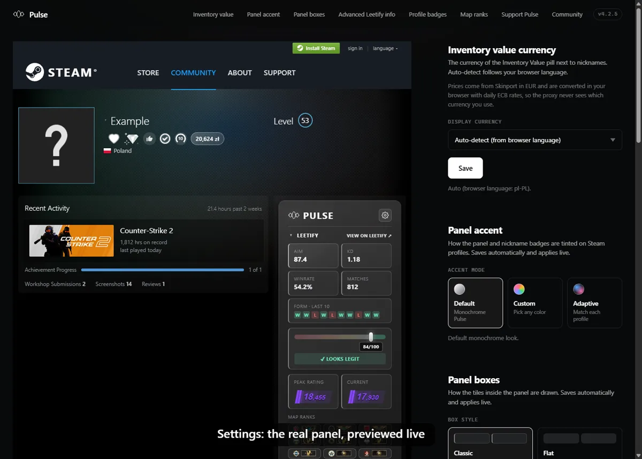
Task: Click the small arrow beside Example name
Action: (105, 121)
